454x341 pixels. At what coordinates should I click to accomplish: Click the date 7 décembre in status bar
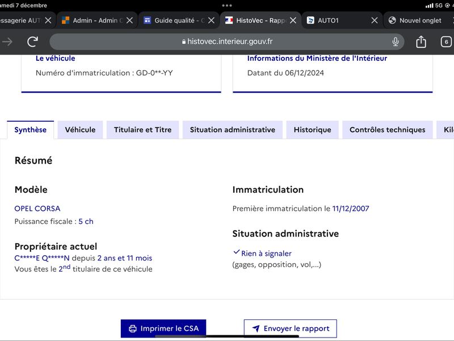(x=31, y=5)
